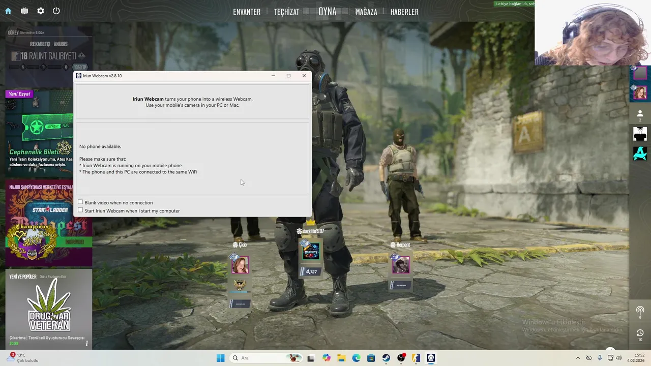Open the Drug War Veteran store item
The height and width of the screenshot is (366, 651).
coord(49,309)
